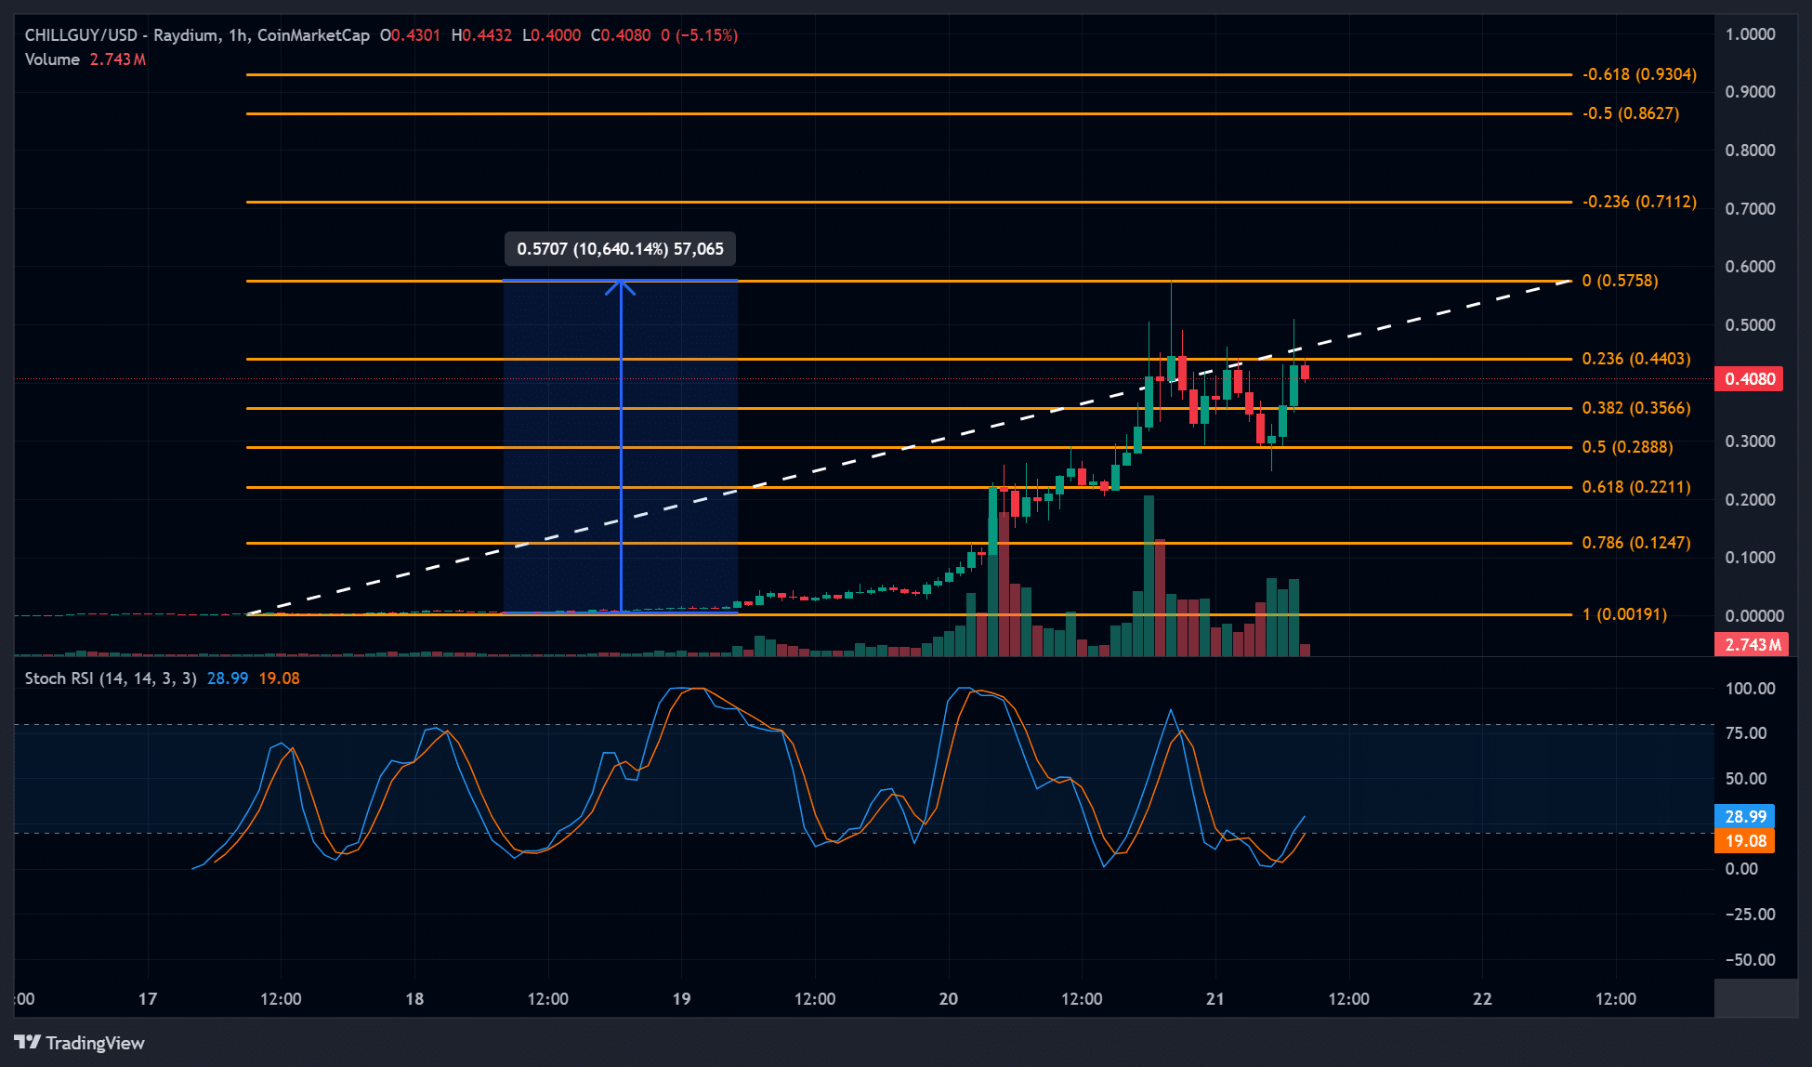Click the 100.00 Stoch RSI axis label
This screenshot has height=1067, width=1812.
click(x=1751, y=689)
